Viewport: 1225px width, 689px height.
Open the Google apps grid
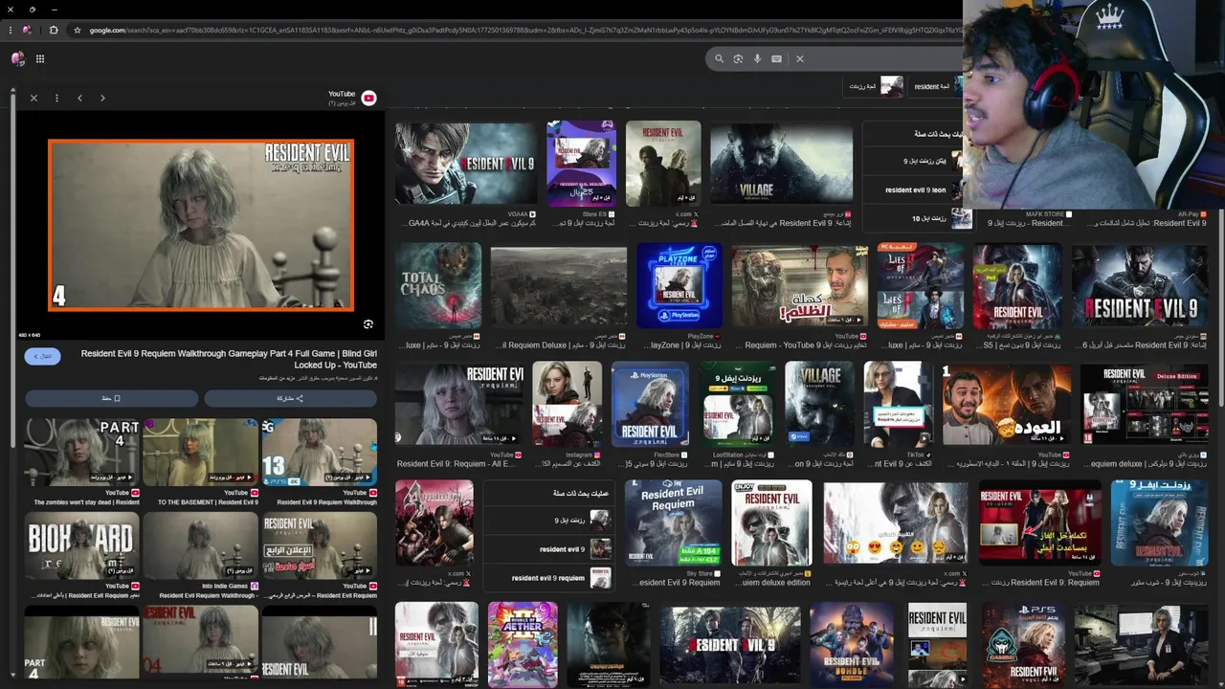pos(40,58)
